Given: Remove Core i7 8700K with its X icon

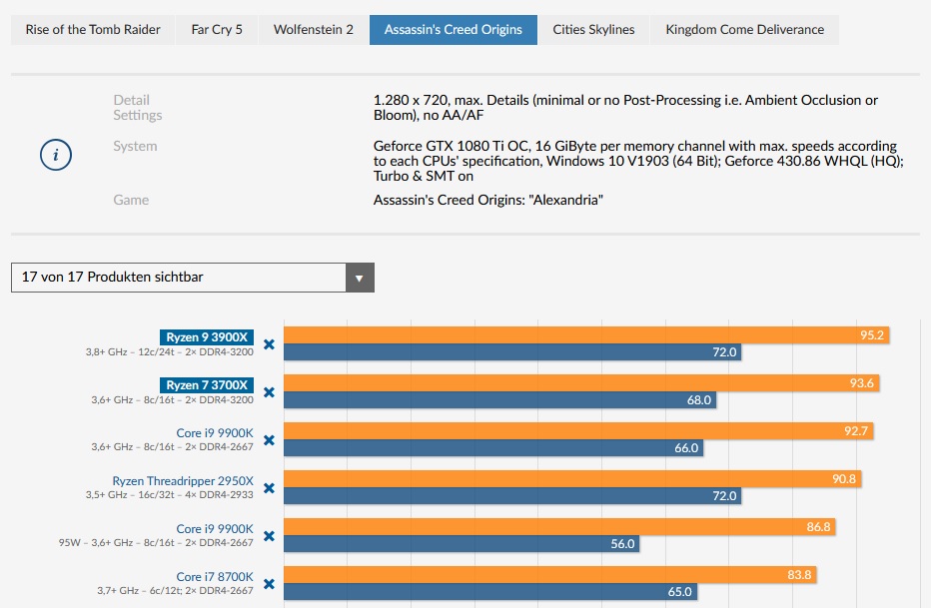Looking at the screenshot, I should click(x=269, y=584).
